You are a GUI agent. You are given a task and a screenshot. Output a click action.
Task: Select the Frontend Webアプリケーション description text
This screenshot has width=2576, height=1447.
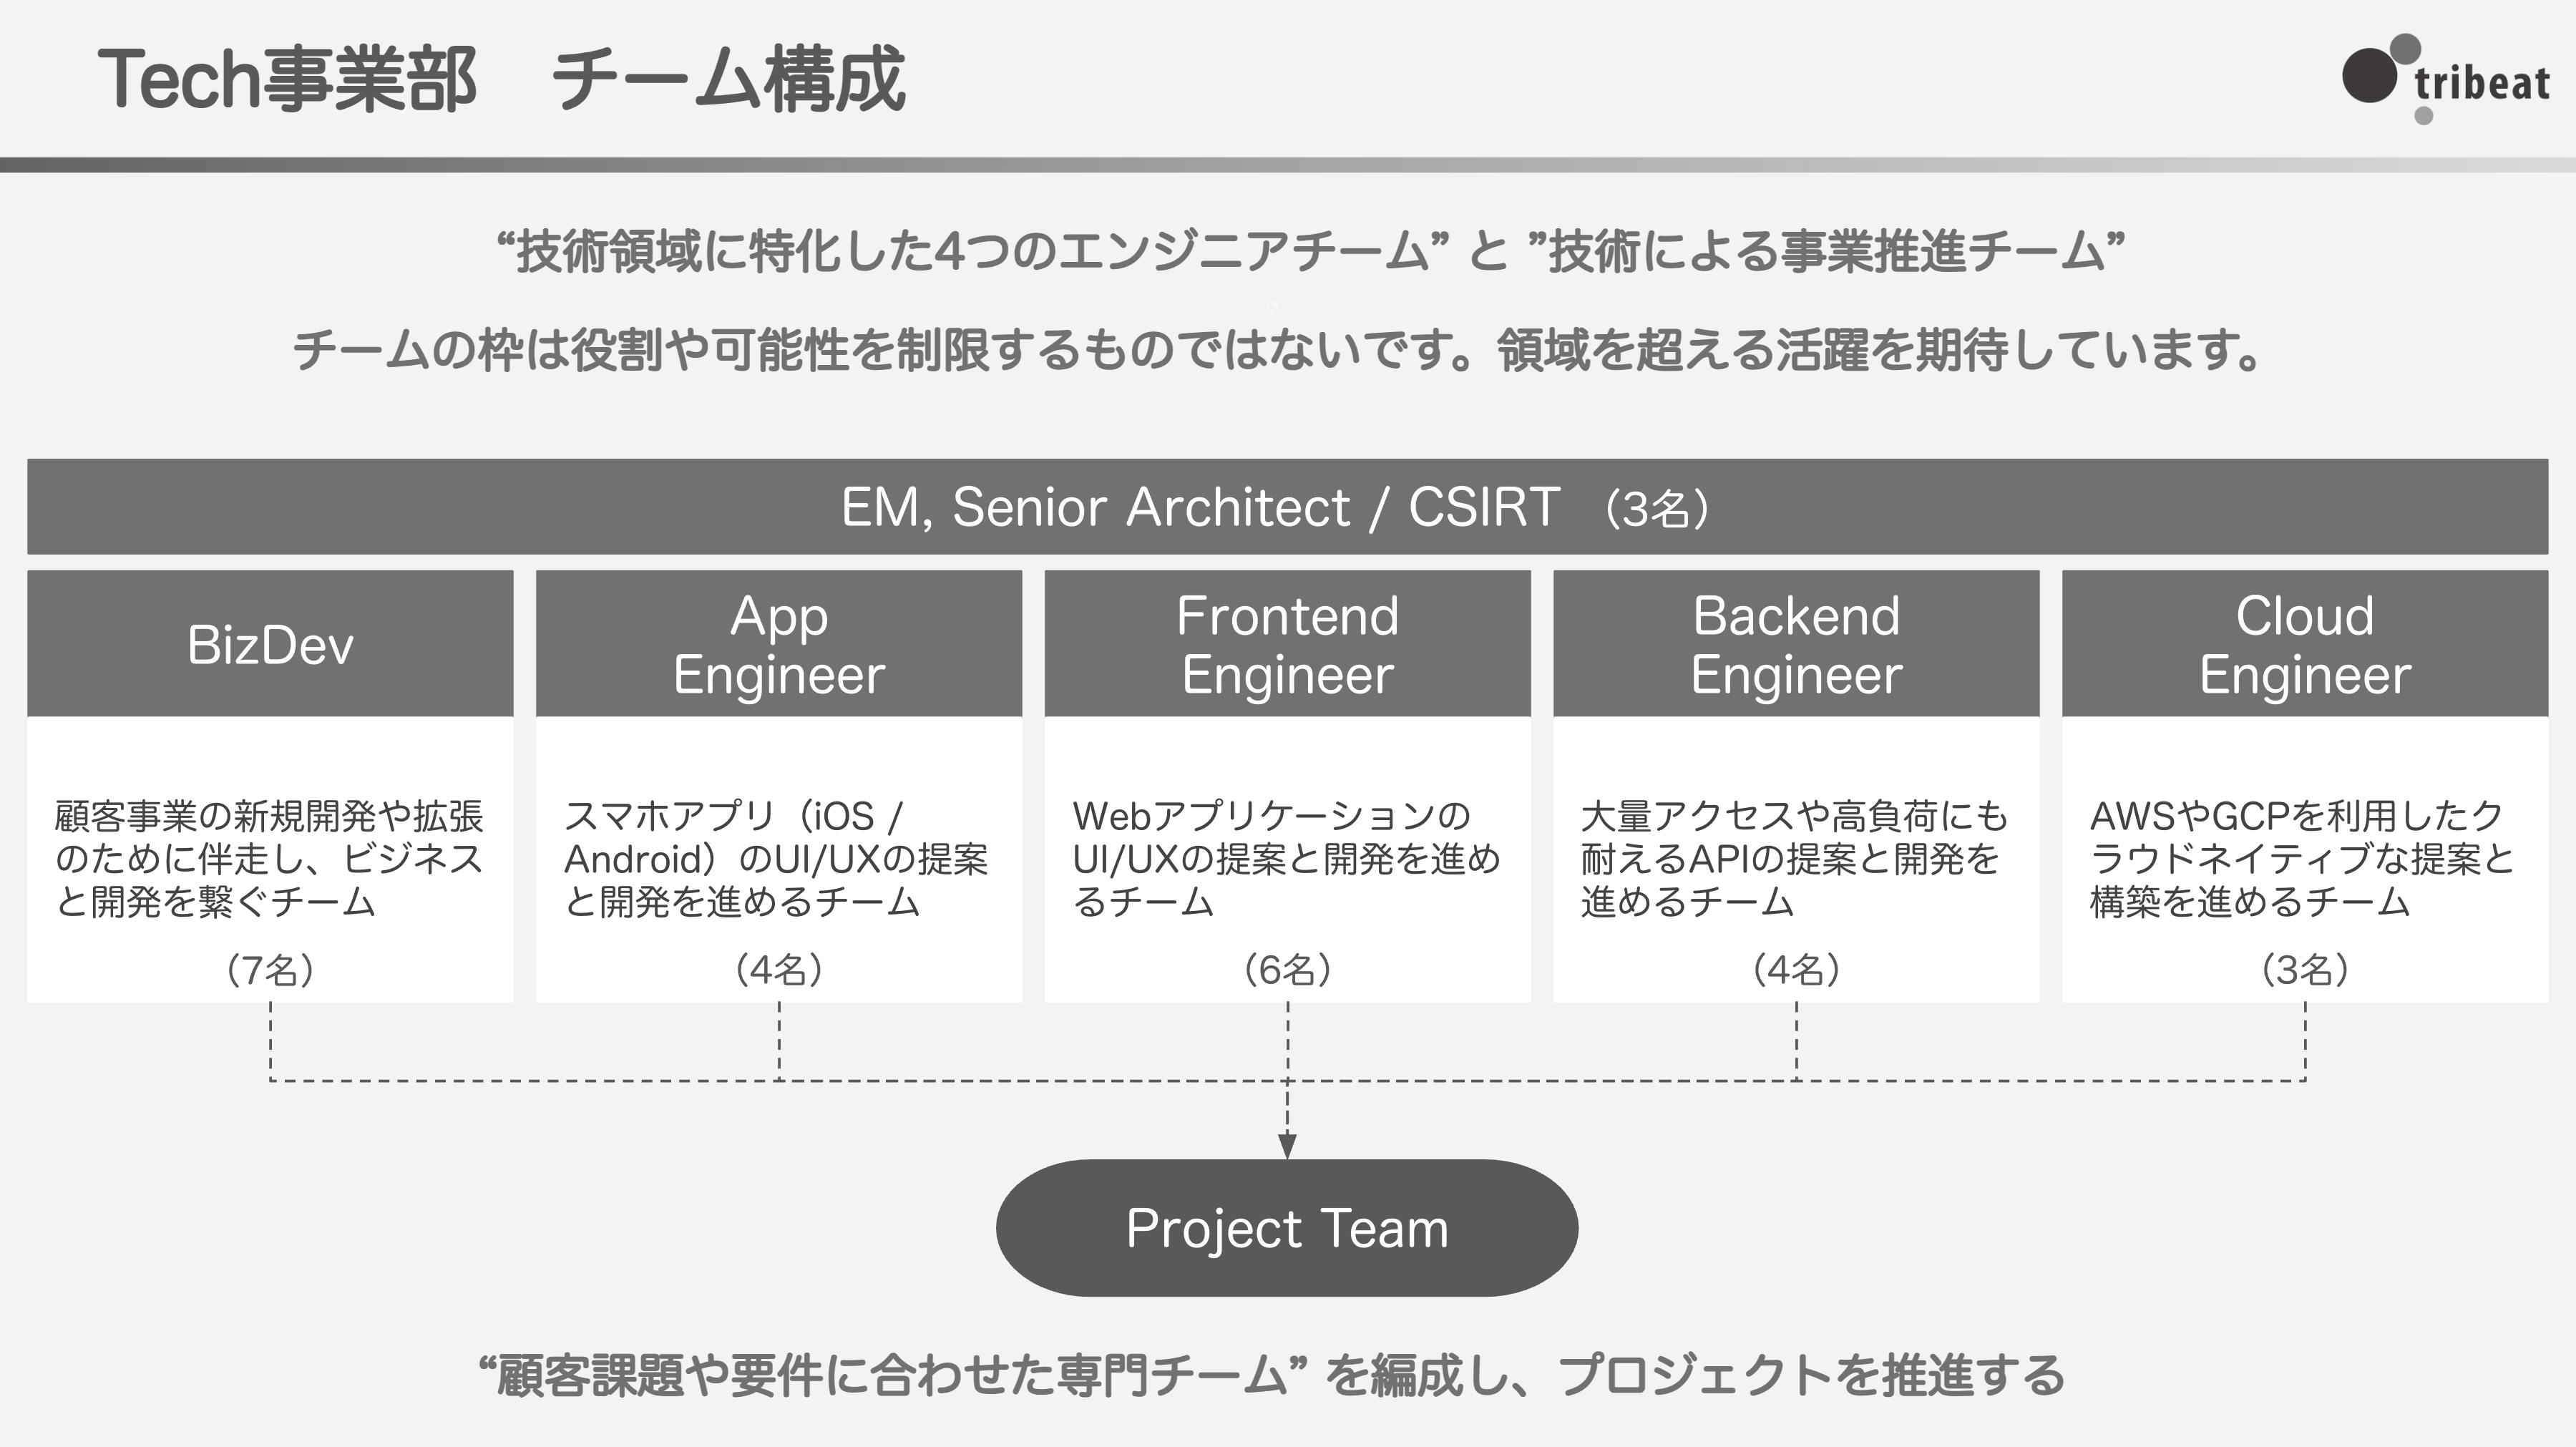(1286, 859)
